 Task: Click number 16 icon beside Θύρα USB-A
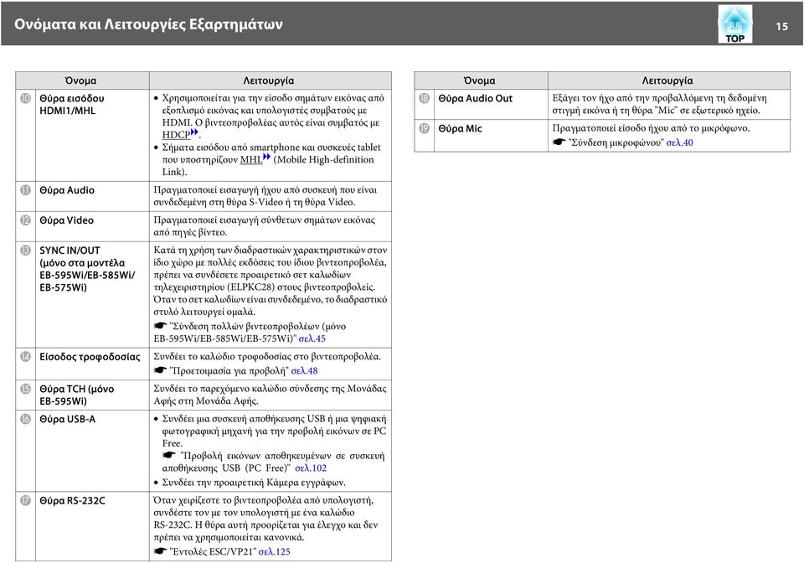coord(25,419)
